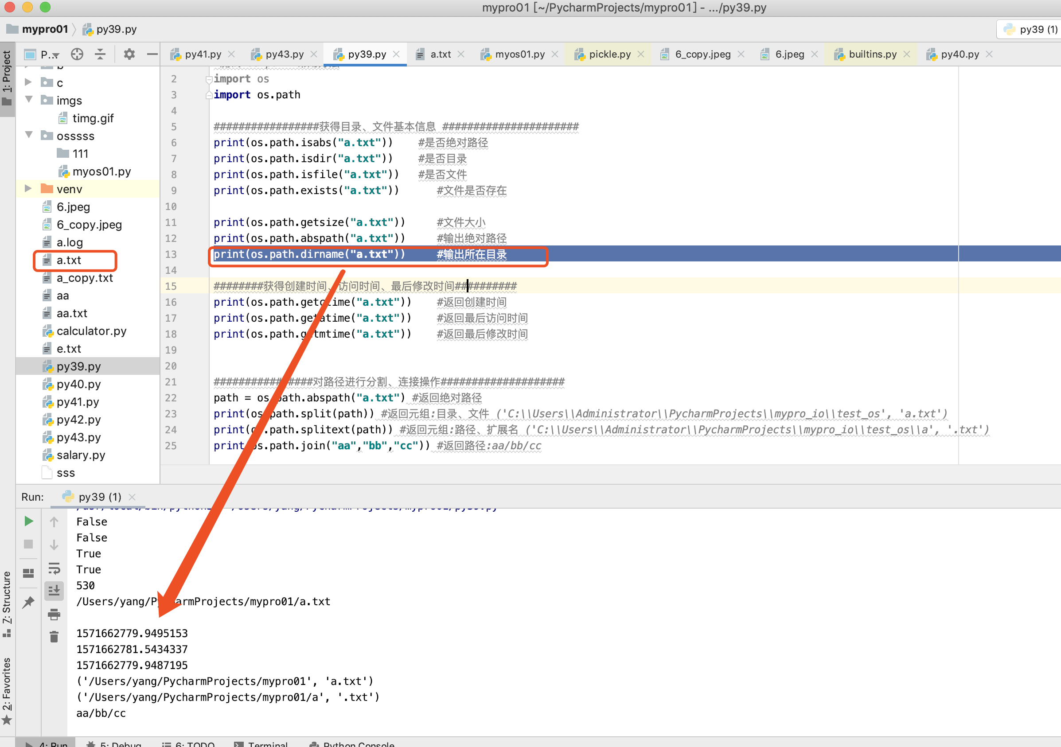Hide the Project panel with minus icon

pyautogui.click(x=152, y=54)
